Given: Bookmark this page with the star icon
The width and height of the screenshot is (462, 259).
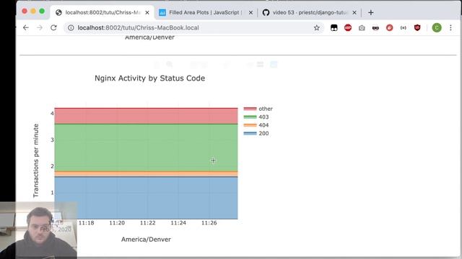Looking at the screenshot, I should pos(316,27).
